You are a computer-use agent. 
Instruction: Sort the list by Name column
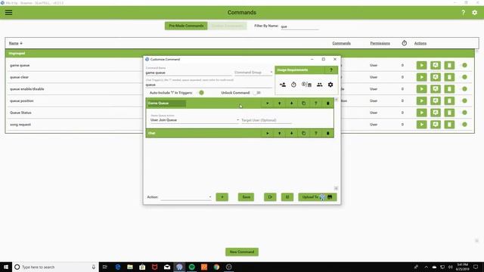coord(15,43)
